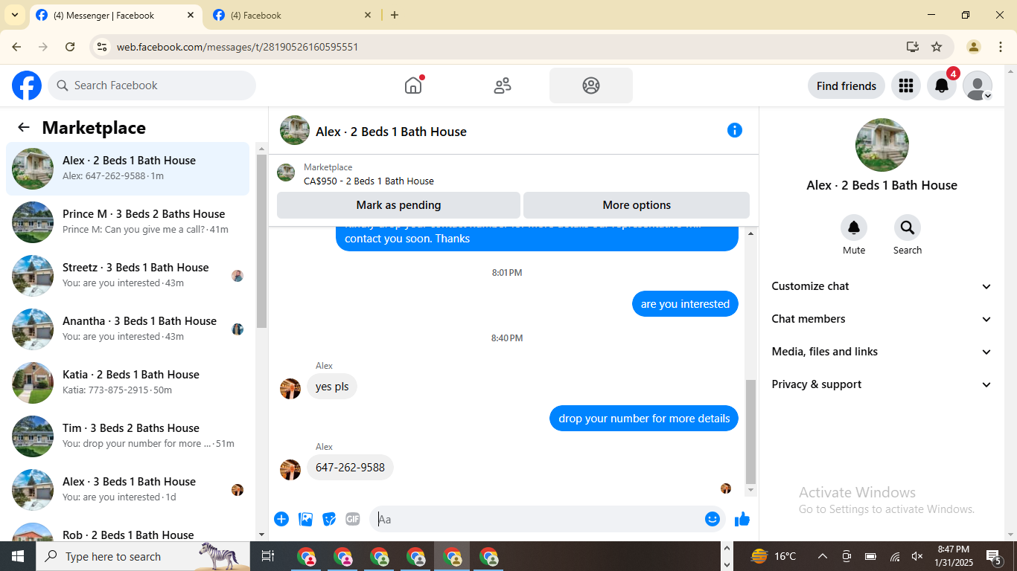Search within the conversation
The image size is (1017, 571).
click(x=908, y=228)
